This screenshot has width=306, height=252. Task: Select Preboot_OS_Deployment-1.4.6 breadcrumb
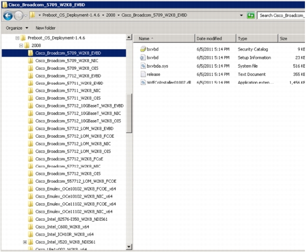point(71,15)
